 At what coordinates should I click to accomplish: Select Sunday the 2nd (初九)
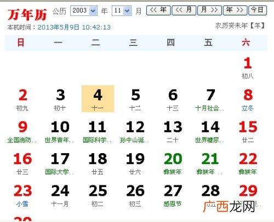click(22, 100)
